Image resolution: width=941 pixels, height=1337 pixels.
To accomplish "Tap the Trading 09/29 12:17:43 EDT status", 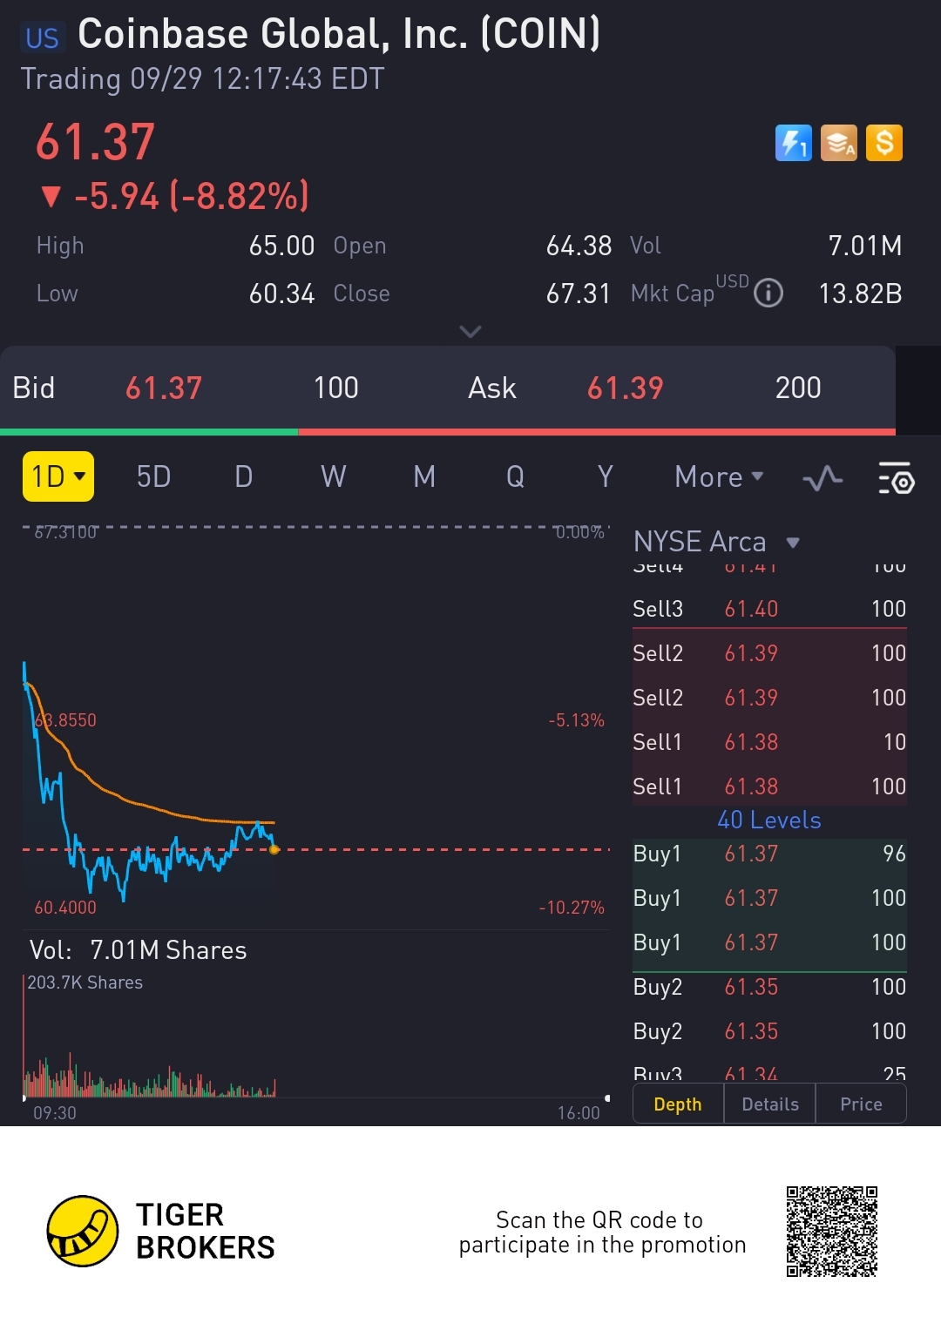I will click(x=202, y=79).
